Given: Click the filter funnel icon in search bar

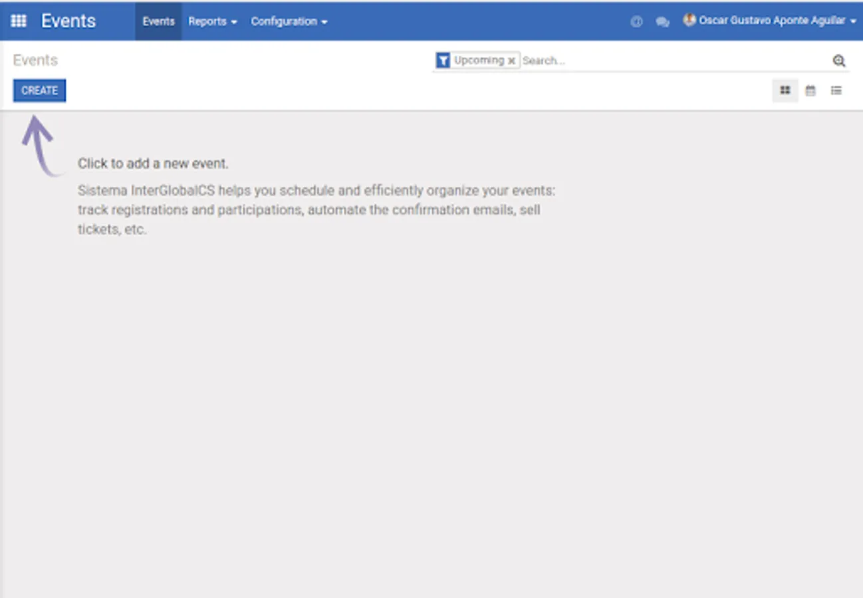Looking at the screenshot, I should 443,60.
